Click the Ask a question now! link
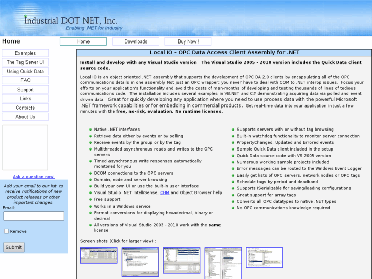 [34, 177]
